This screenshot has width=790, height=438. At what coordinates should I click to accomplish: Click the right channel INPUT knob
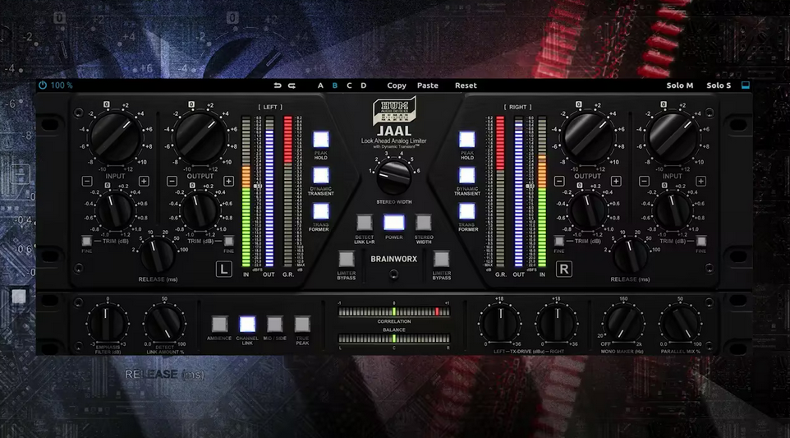point(673,136)
